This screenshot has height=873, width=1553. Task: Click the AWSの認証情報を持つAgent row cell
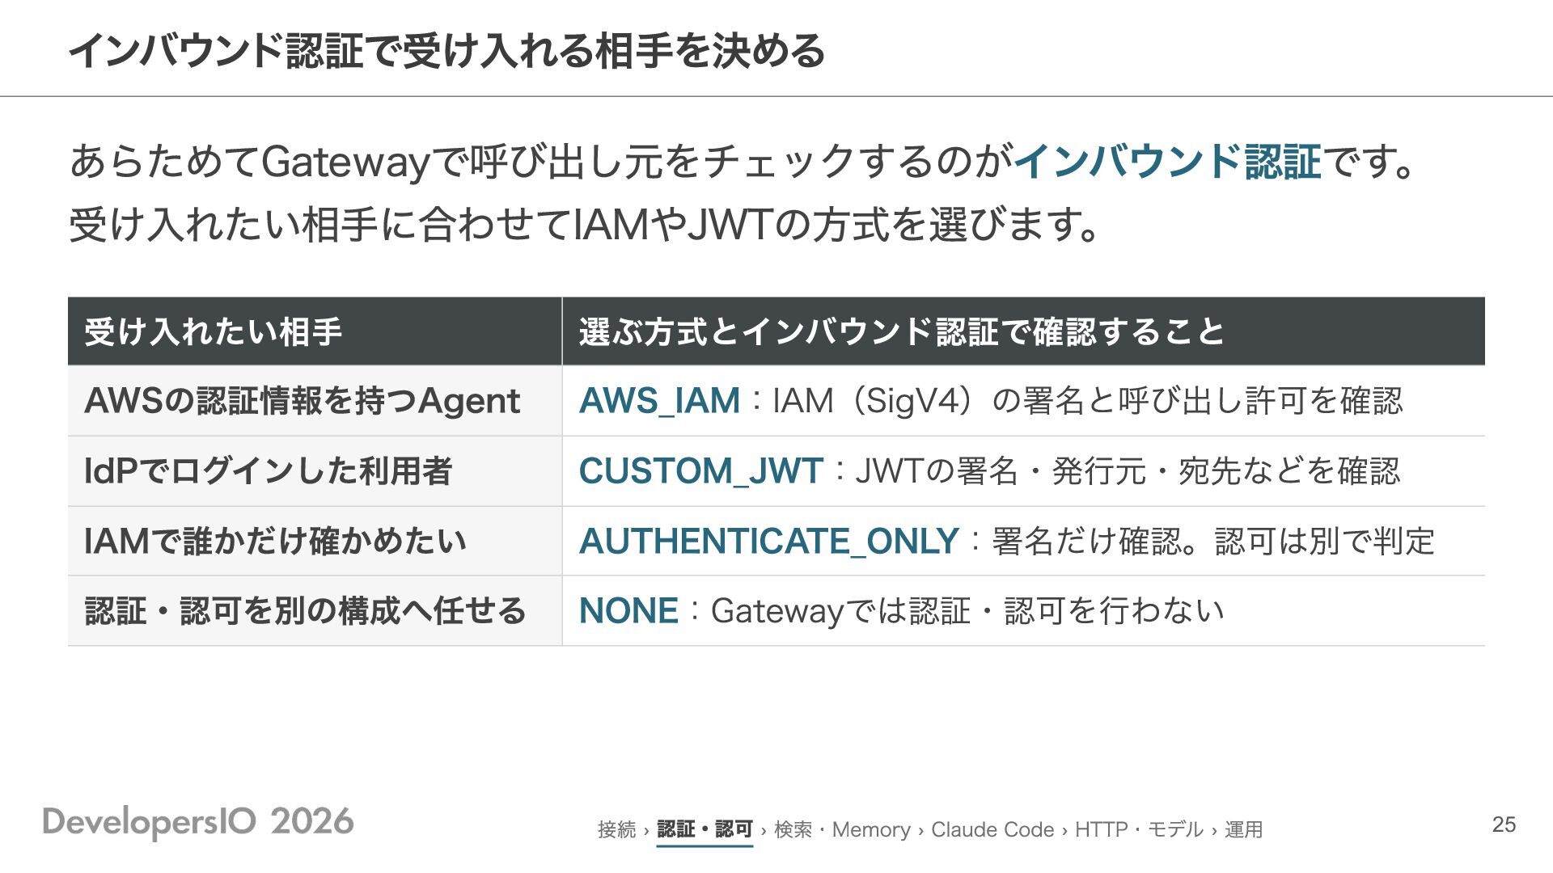[x=315, y=401]
